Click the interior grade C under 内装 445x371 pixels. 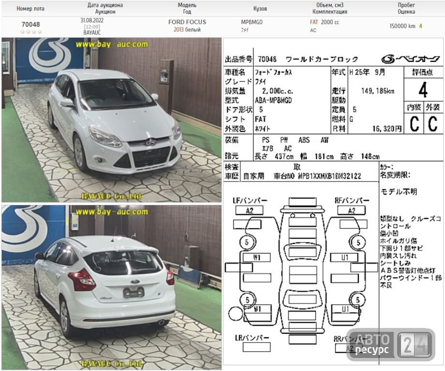[x=415, y=124]
